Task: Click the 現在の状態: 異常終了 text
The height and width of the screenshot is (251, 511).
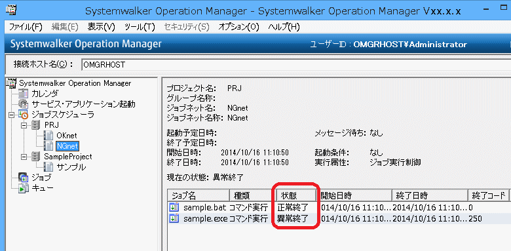Action: 205,178
